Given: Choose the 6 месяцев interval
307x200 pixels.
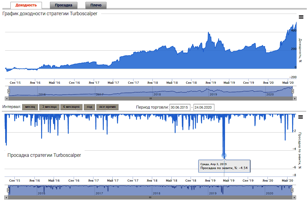Looking at the screenshot, I should pos(71,107).
